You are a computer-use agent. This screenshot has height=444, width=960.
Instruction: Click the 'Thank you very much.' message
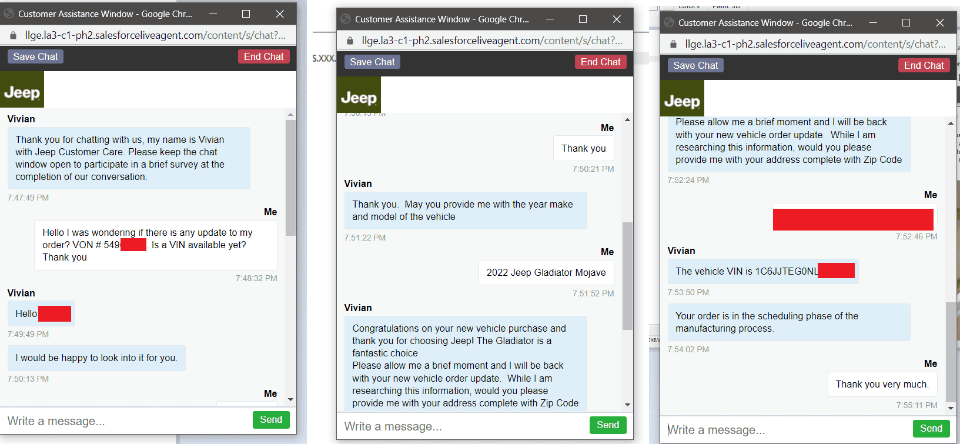tap(882, 384)
